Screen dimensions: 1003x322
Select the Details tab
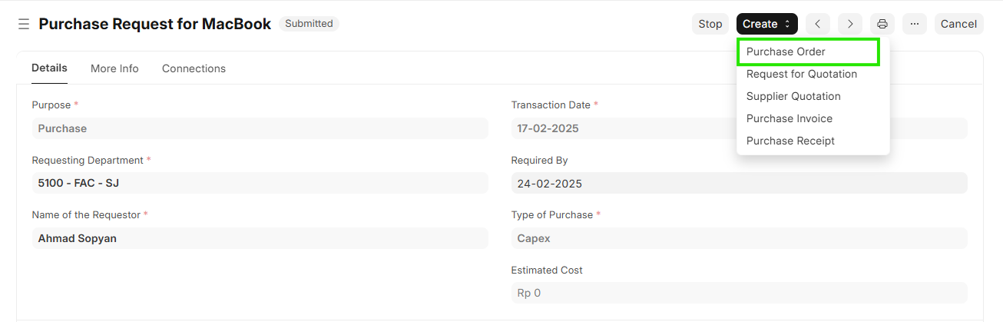(x=49, y=68)
